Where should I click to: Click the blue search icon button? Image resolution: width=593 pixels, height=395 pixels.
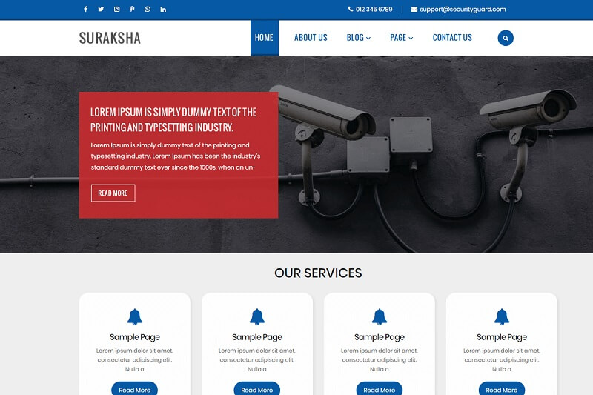coord(506,38)
